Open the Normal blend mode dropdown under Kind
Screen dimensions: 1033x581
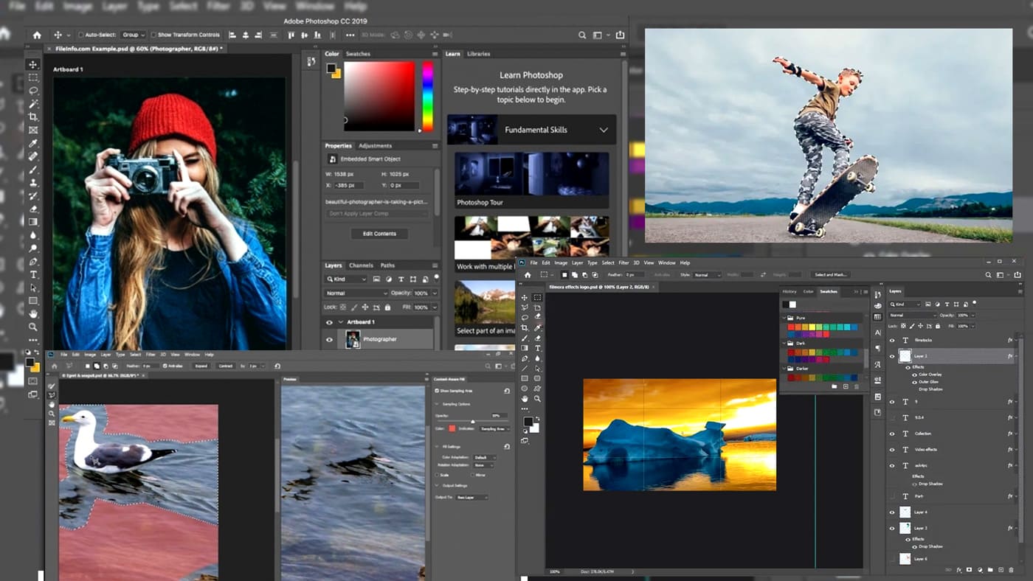pos(356,293)
